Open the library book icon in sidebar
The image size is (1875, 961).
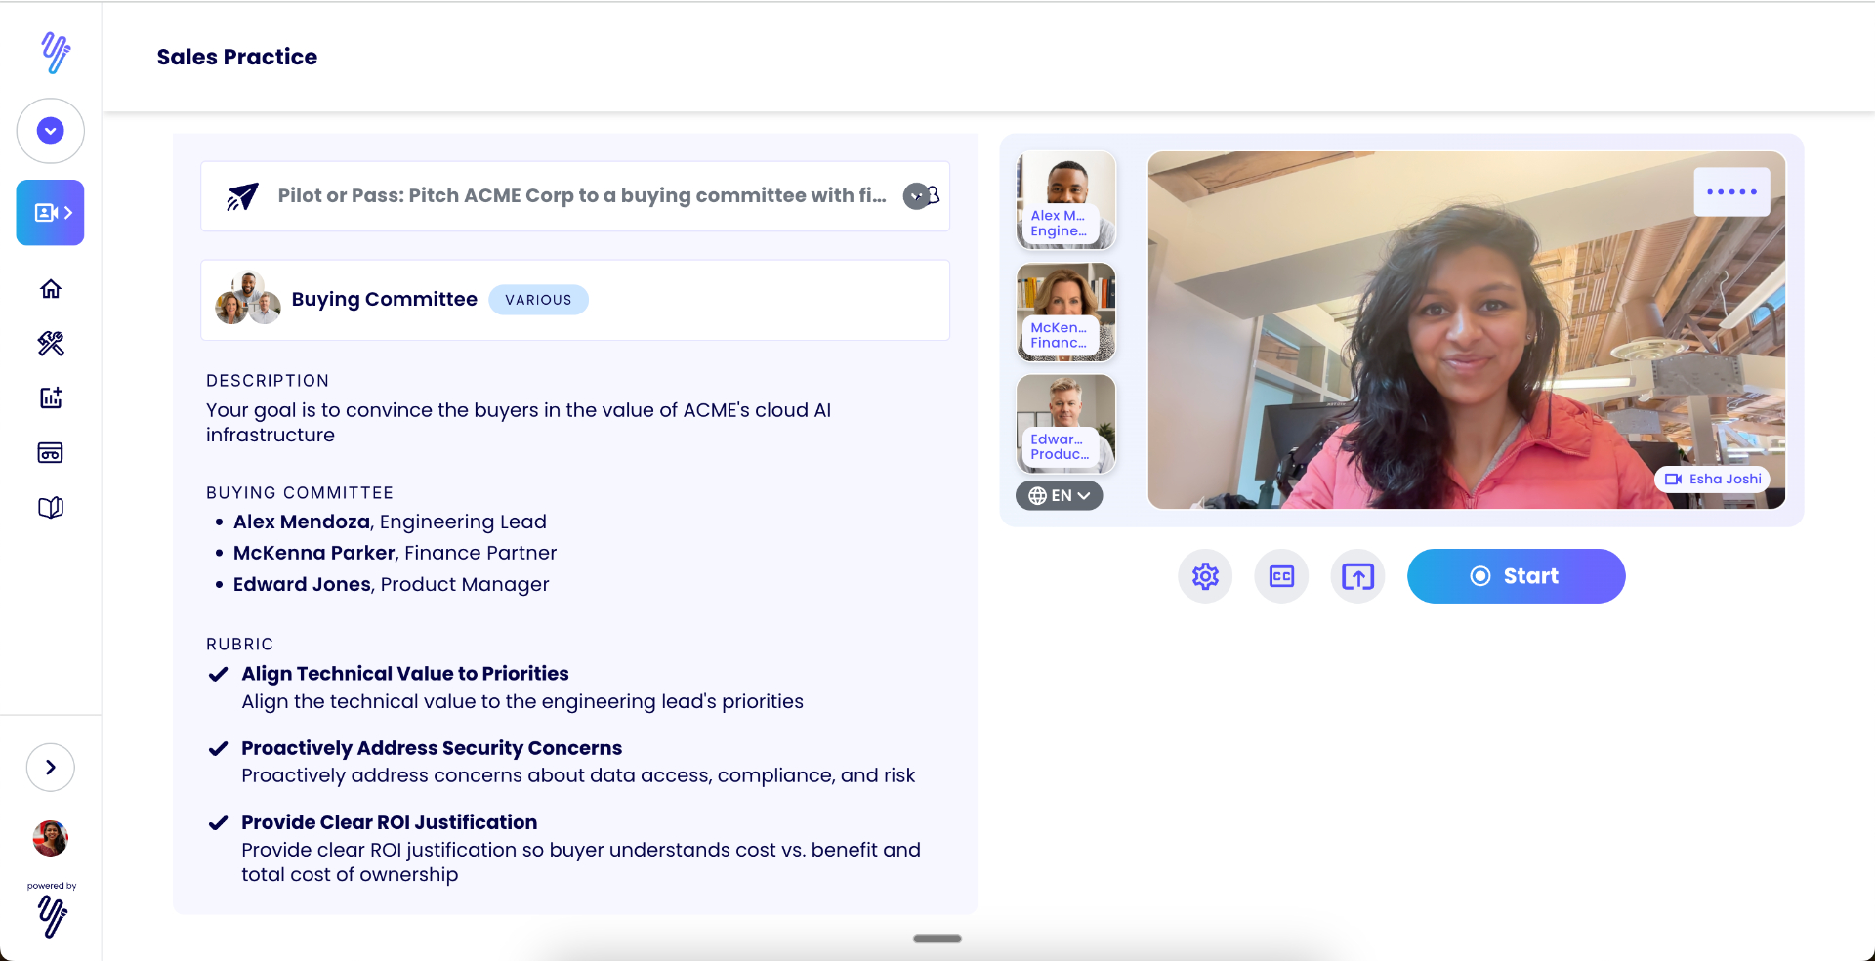point(50,507)
